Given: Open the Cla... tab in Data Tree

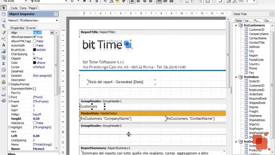Looking at the screenshot, I should (268, 21).
